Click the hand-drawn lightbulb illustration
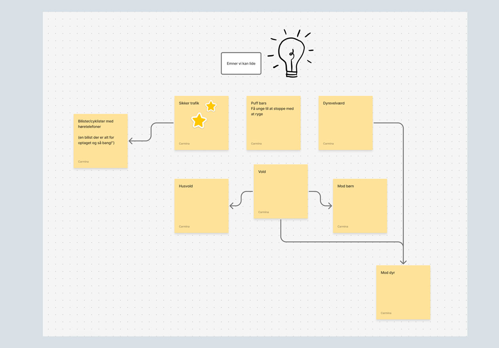Image resolution: width=499 pixels, height=348 pixels. pos(292,55)
